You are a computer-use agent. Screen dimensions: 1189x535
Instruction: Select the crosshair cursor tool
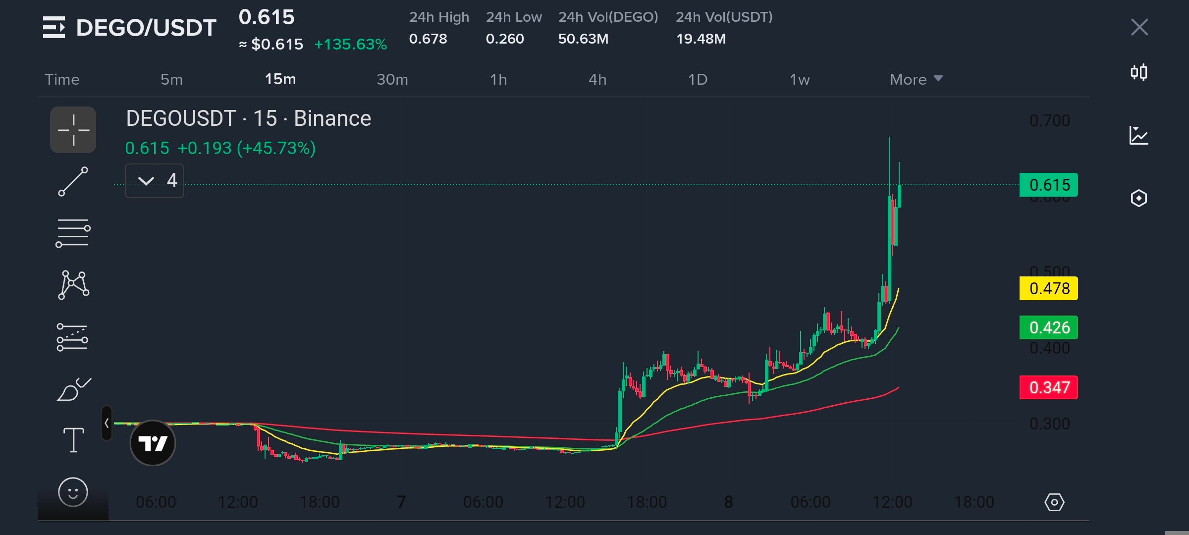click(x=73, y=130)
